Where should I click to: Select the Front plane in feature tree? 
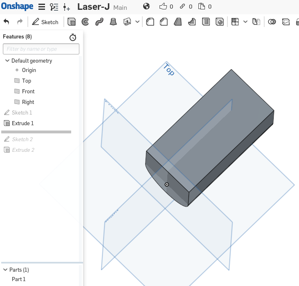[28, 91]
